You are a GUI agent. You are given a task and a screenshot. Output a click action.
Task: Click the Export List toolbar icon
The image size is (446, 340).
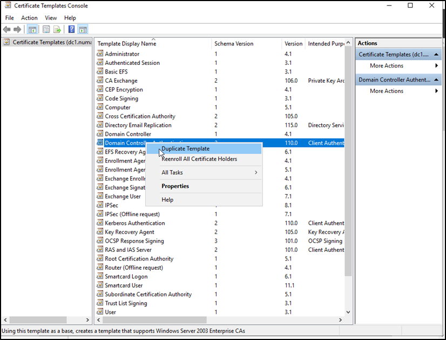(57, 29)
